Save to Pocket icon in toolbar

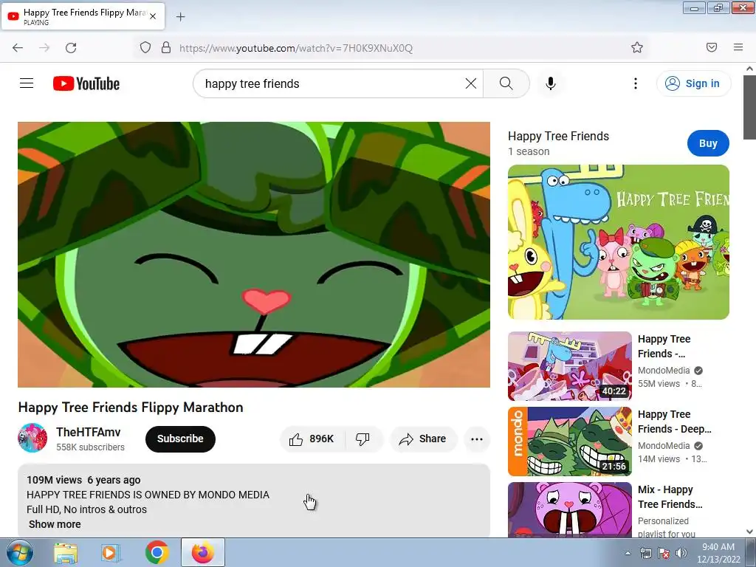coord(712,47)
